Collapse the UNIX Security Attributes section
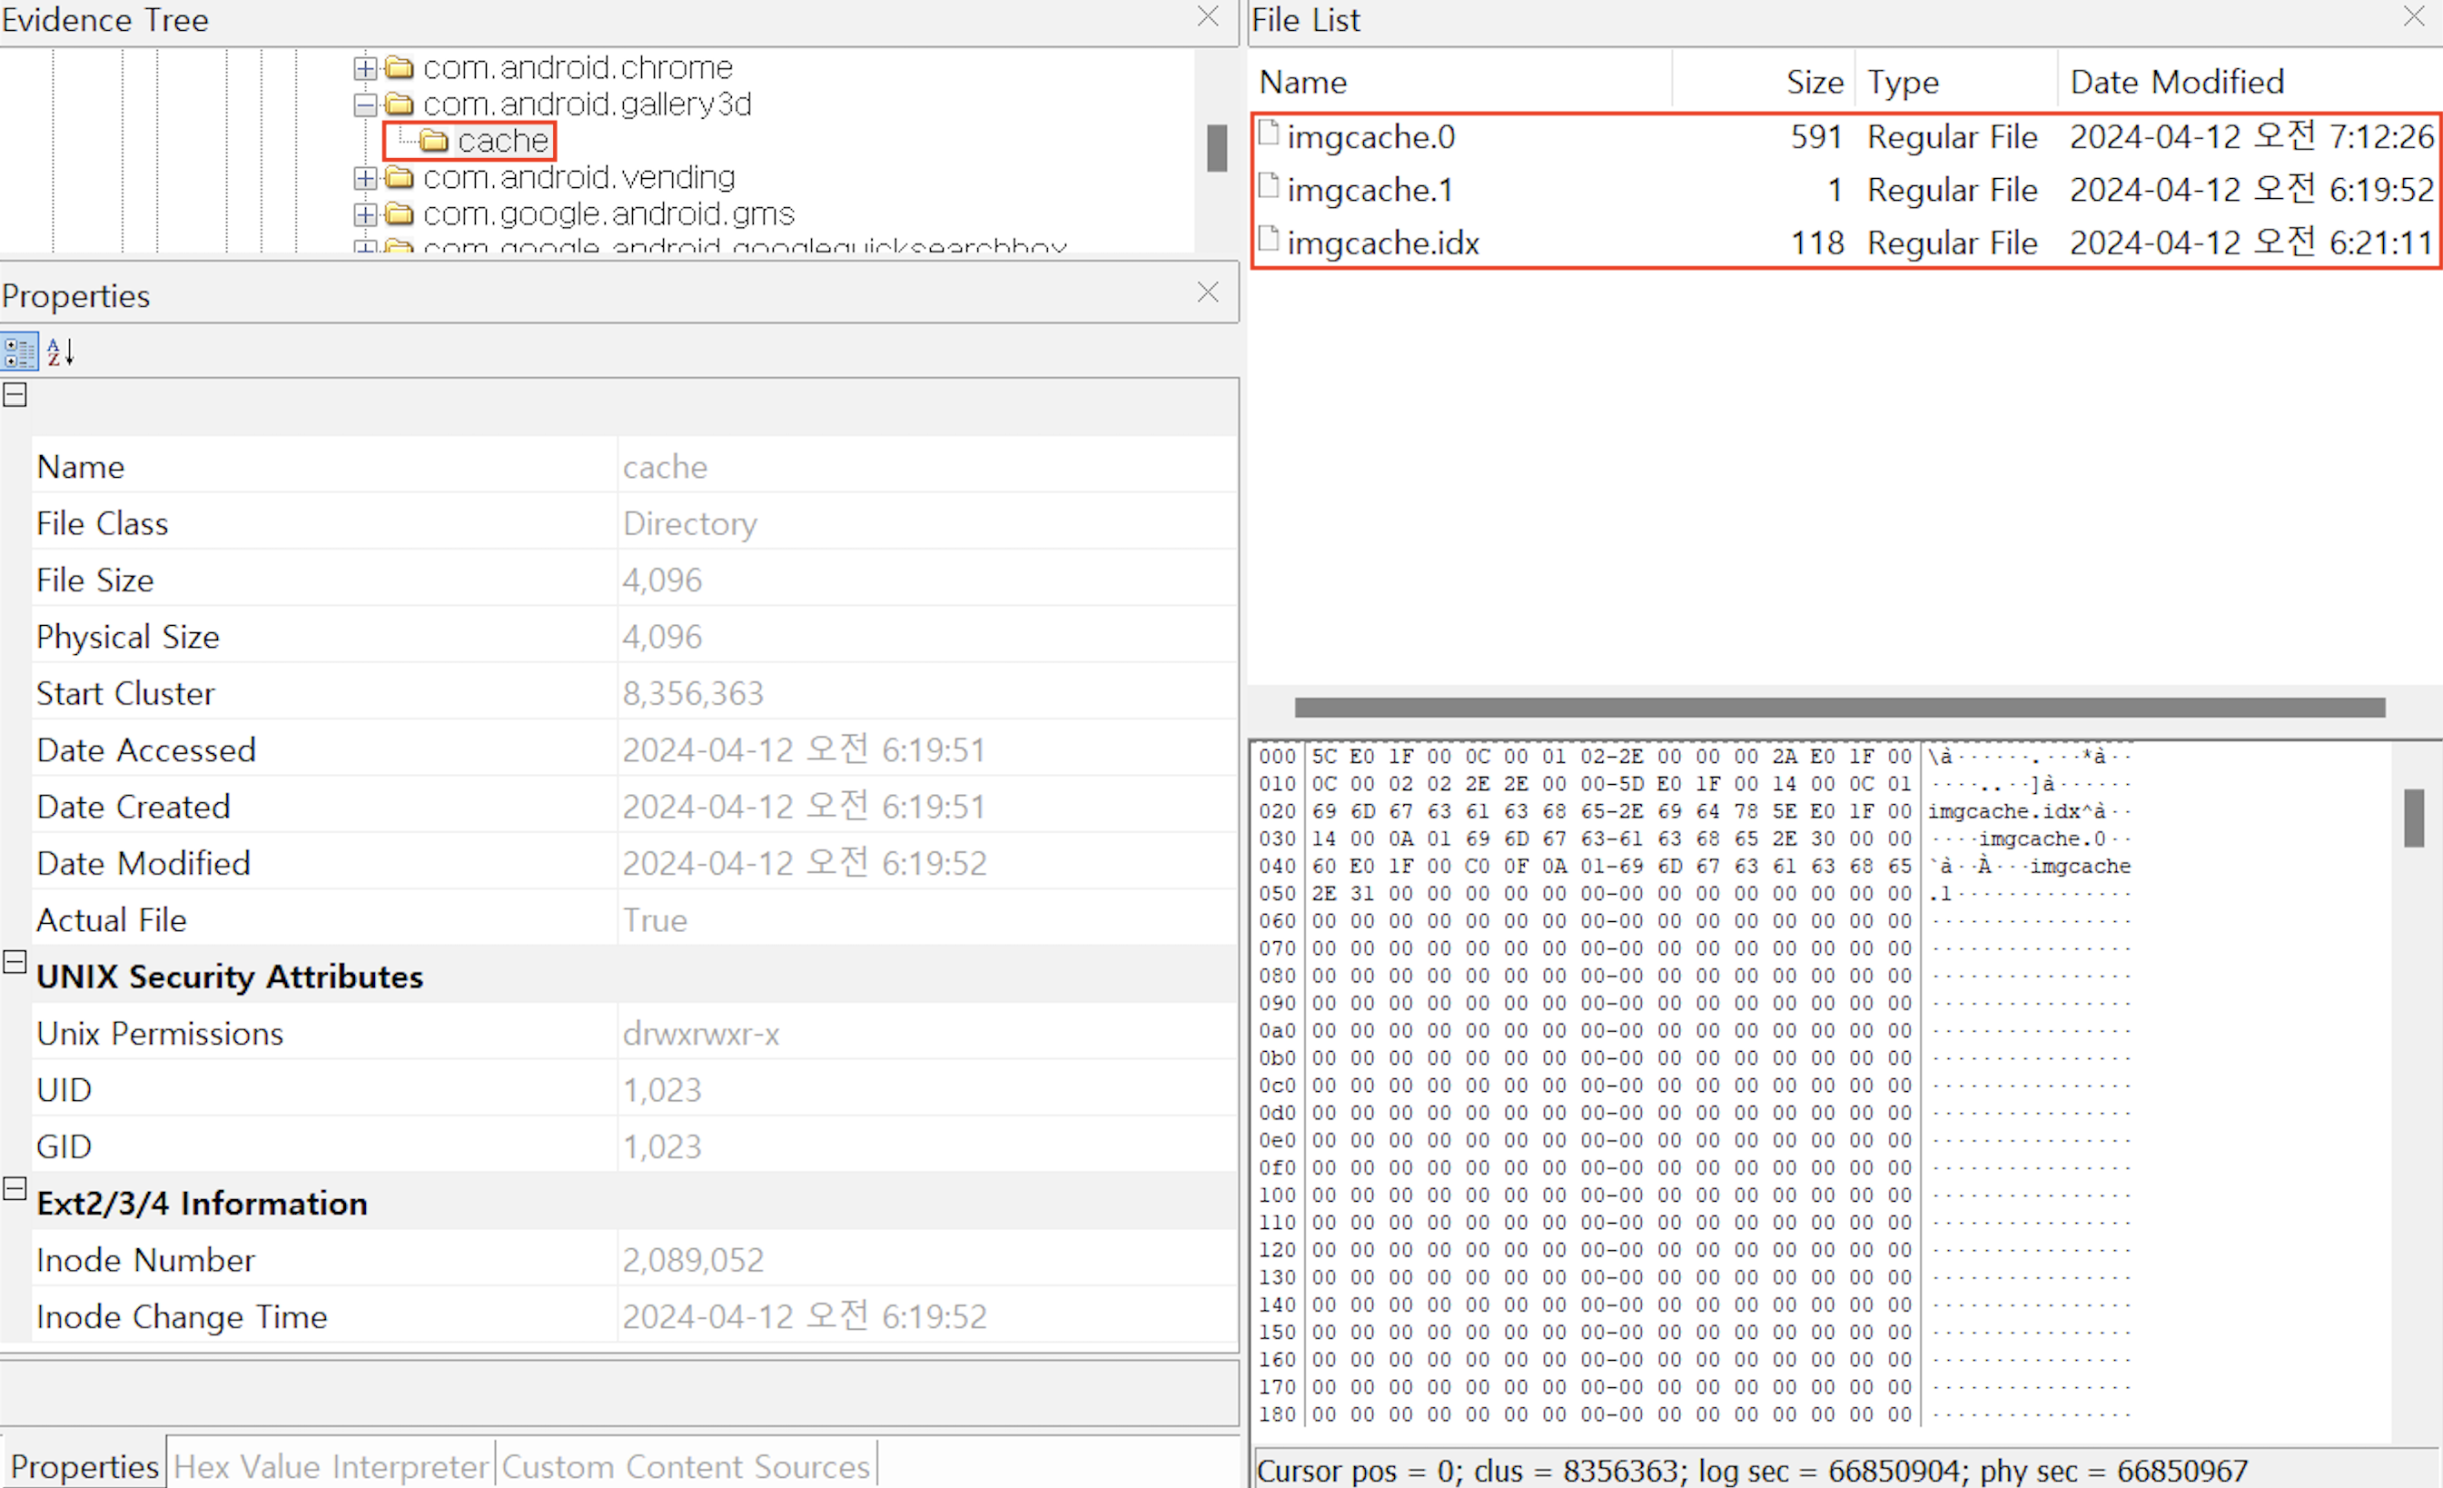 coord(15,962)
